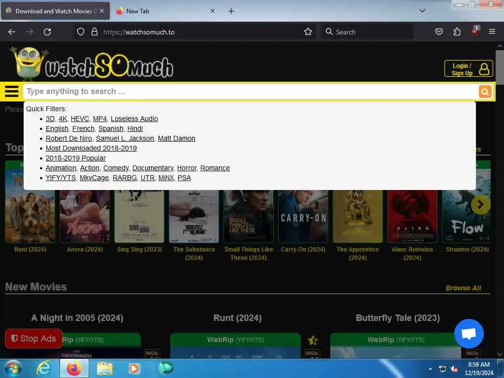Filter by YIFY/YTS release group

[61, 178]
